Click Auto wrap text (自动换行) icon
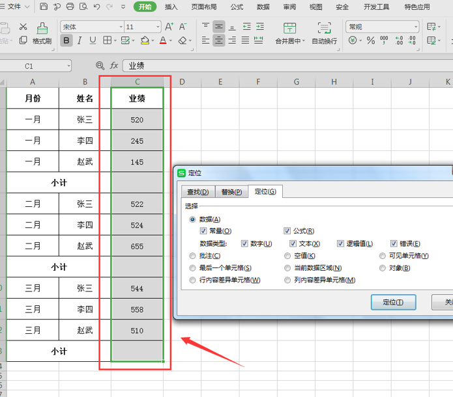 [x=324, y=34]
